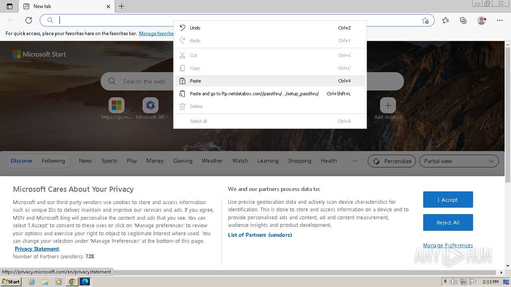The height and width of the screenshot is (287, 511).
Task: Open the Health category
Action: tap(329, 161)
